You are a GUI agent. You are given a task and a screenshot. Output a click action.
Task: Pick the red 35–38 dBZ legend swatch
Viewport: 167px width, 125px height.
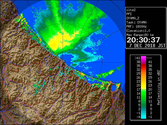pos(144,66)
